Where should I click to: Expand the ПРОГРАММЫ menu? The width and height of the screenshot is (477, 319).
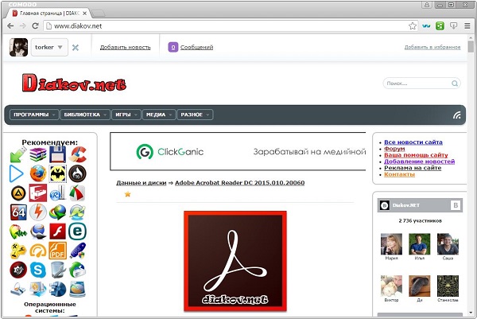click(34, 115)
